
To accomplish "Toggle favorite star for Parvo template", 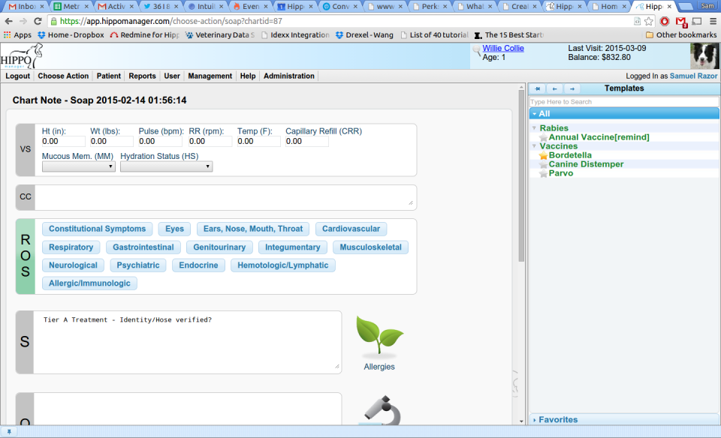I will (x=543, y=173).
